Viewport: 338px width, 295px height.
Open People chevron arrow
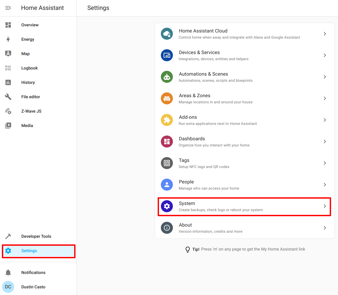325,185
